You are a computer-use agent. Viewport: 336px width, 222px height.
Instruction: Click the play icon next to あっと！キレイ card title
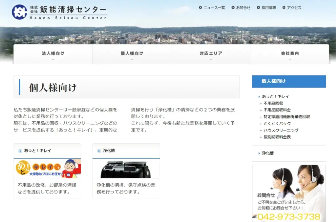point(20,151)
